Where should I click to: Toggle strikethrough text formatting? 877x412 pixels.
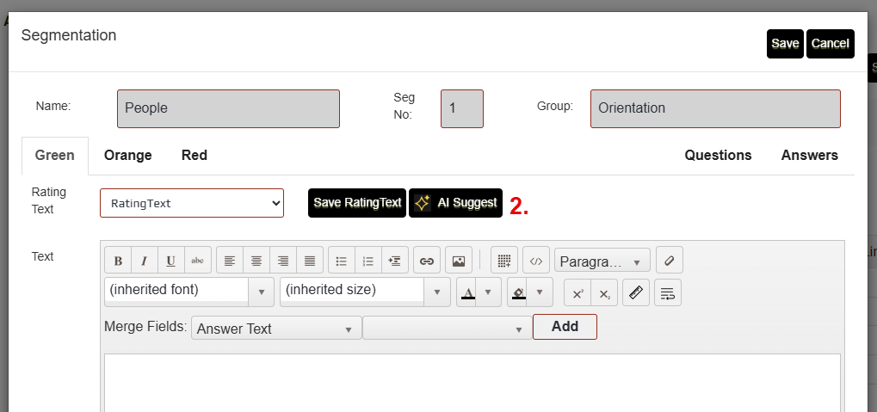197,261
